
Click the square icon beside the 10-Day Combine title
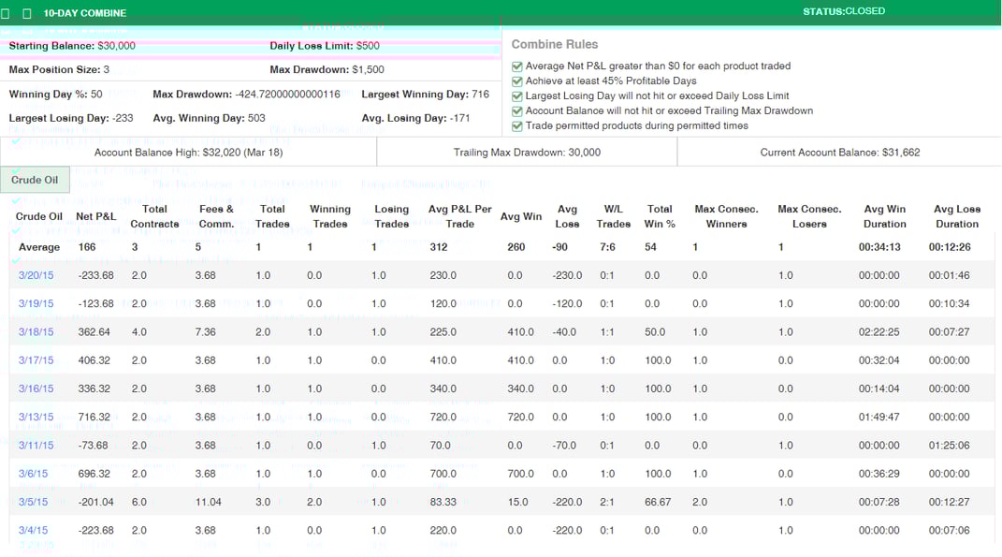pyautogui.click(x=26, y=14)
